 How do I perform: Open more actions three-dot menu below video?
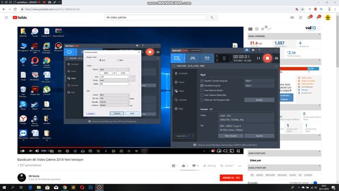coord(240,166)
